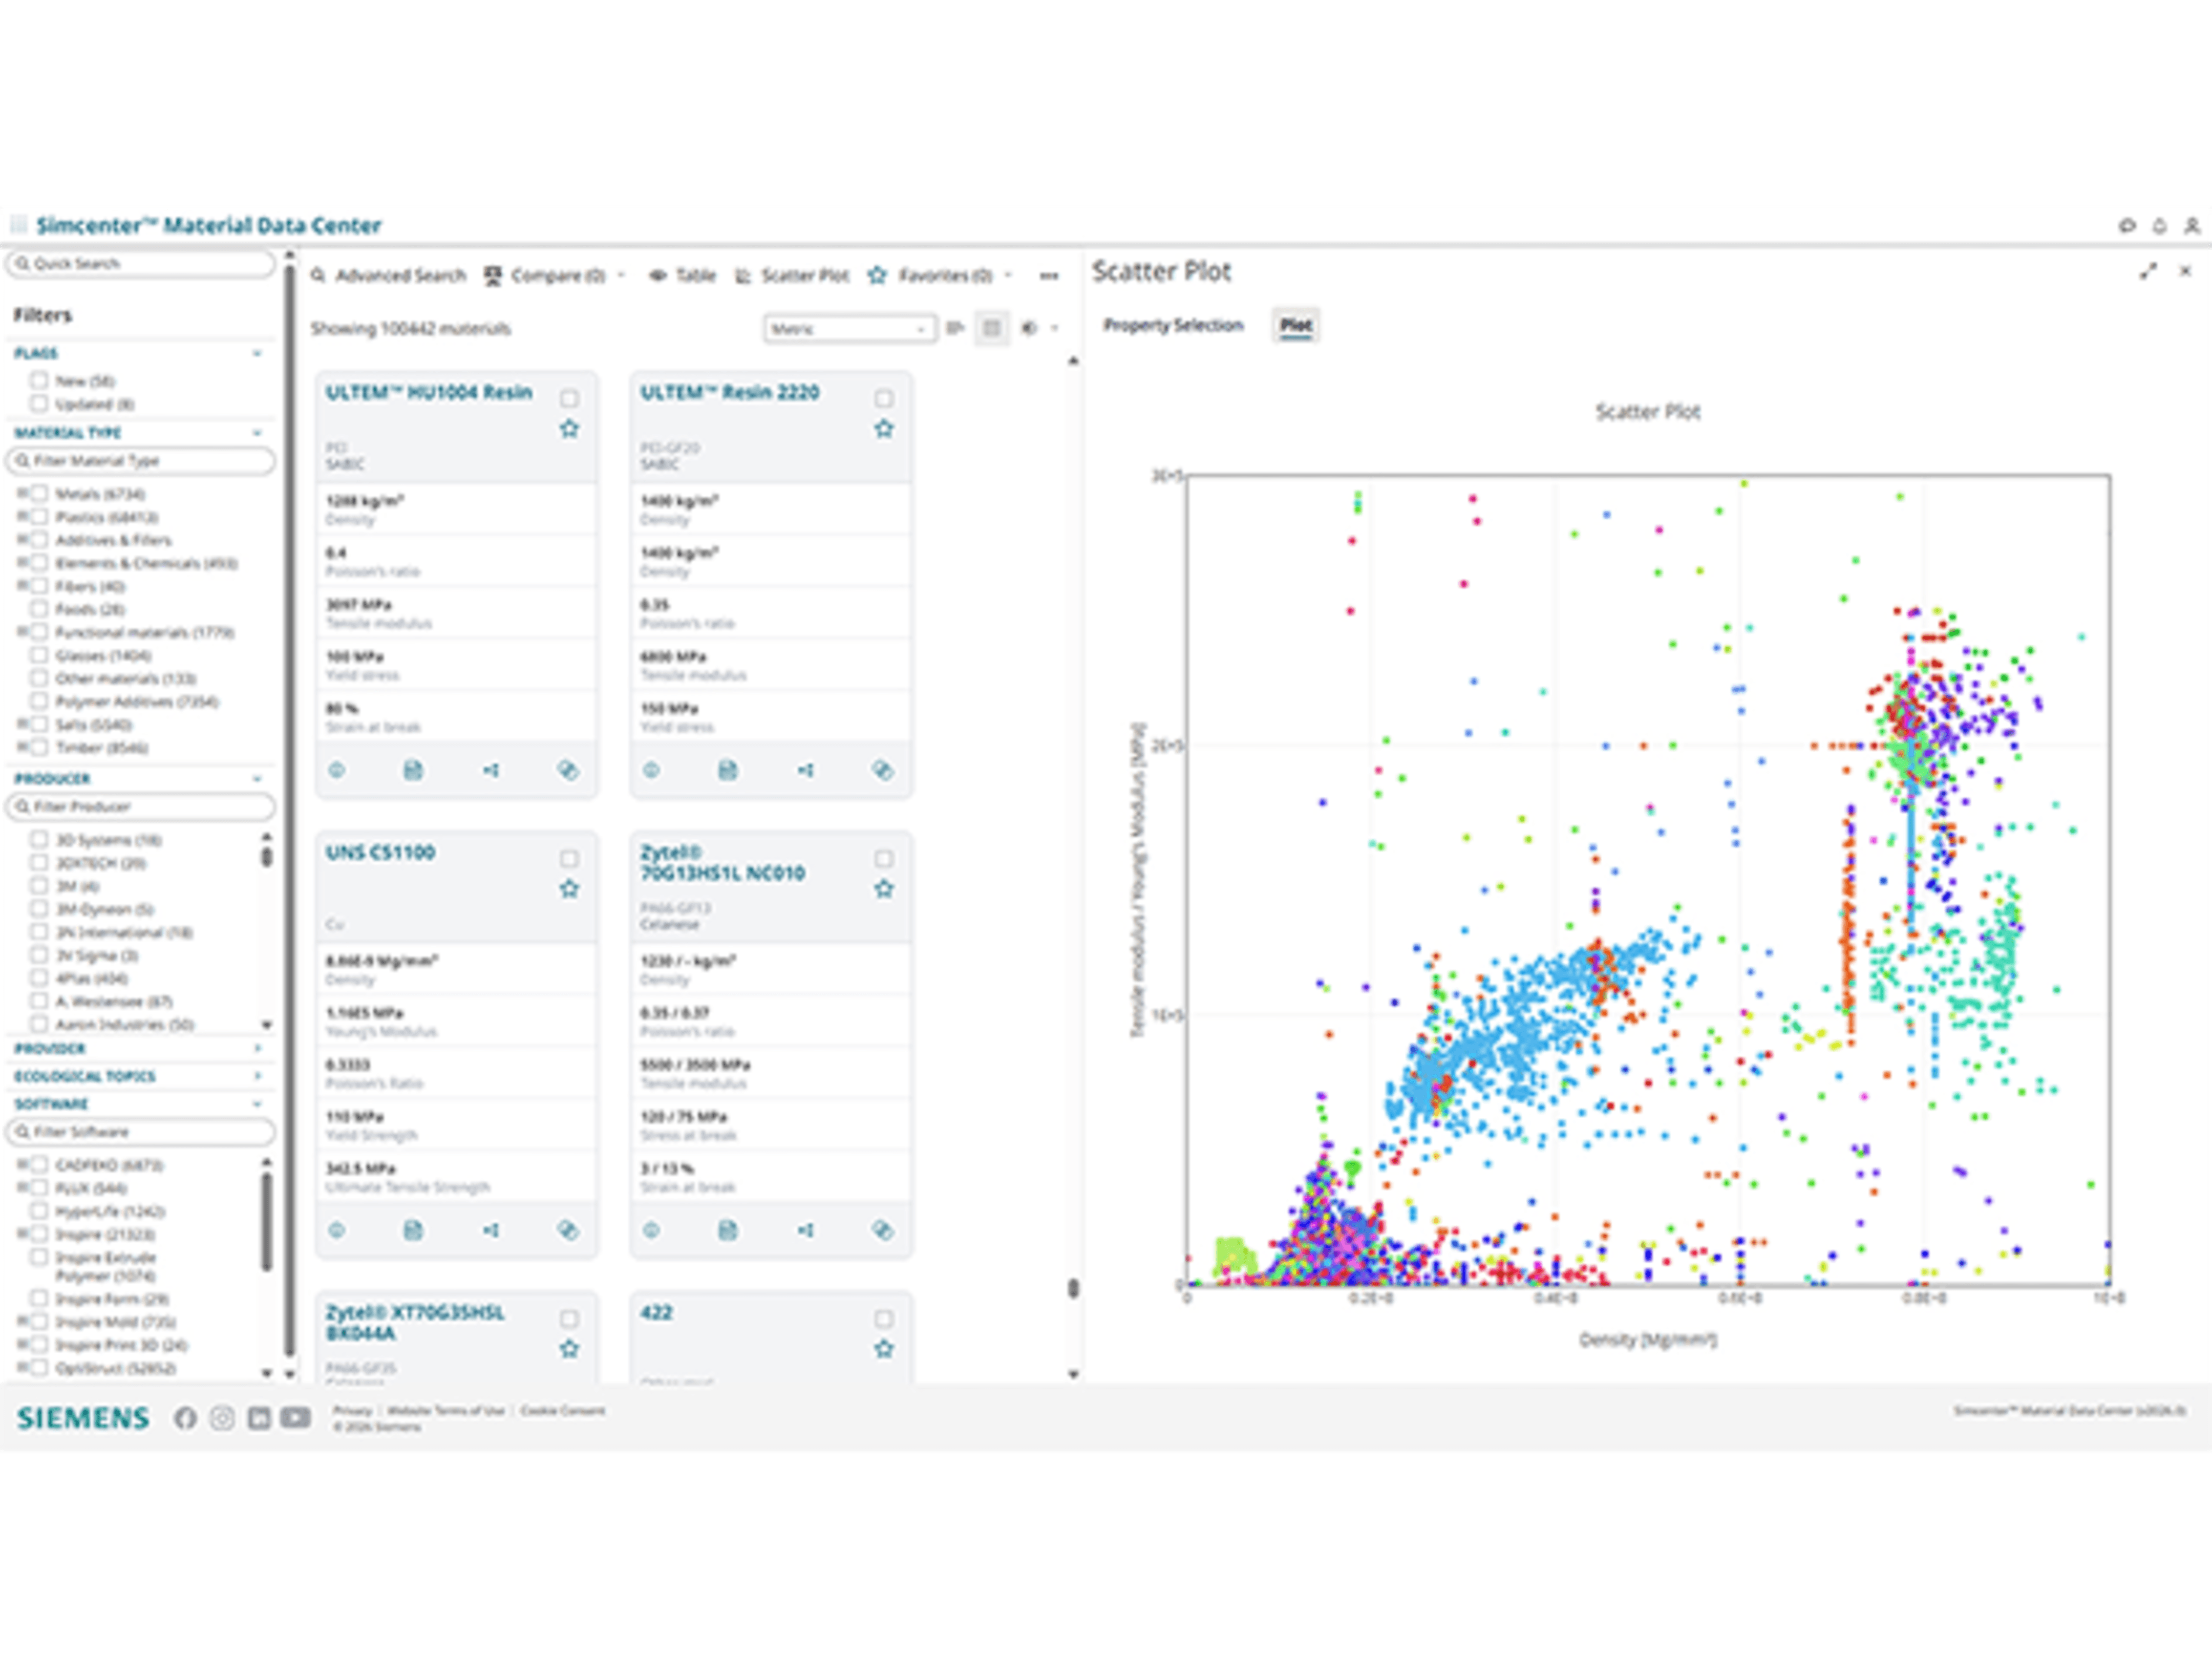
Task: Click similar-materials icon on Zytel 70G13HS1L card
Action: (x=883, y=1230)
